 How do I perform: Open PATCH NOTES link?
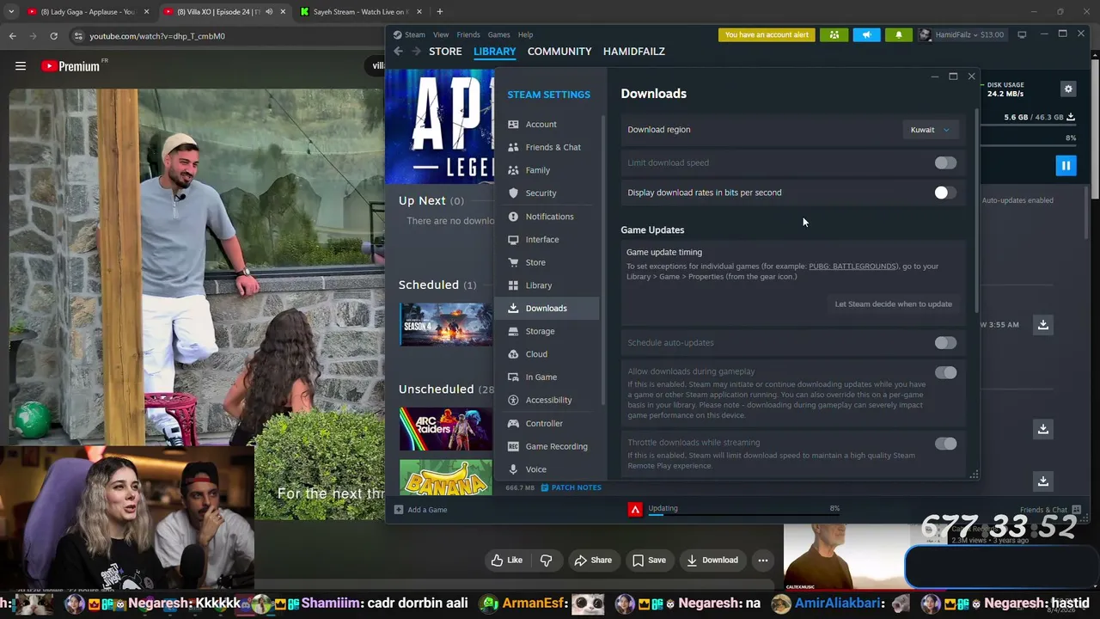click(x=571, y=487)
